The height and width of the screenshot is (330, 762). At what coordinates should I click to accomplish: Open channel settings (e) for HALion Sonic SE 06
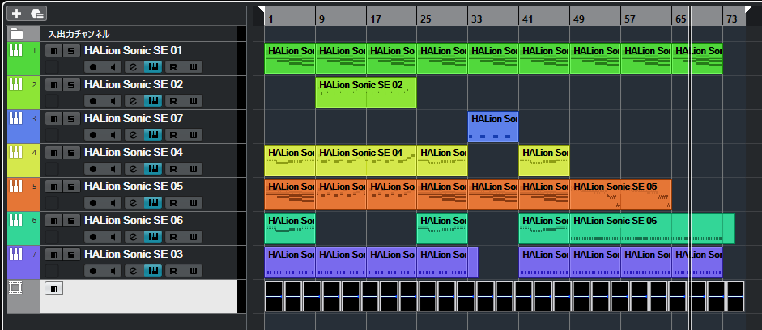[x=133, y=237]
